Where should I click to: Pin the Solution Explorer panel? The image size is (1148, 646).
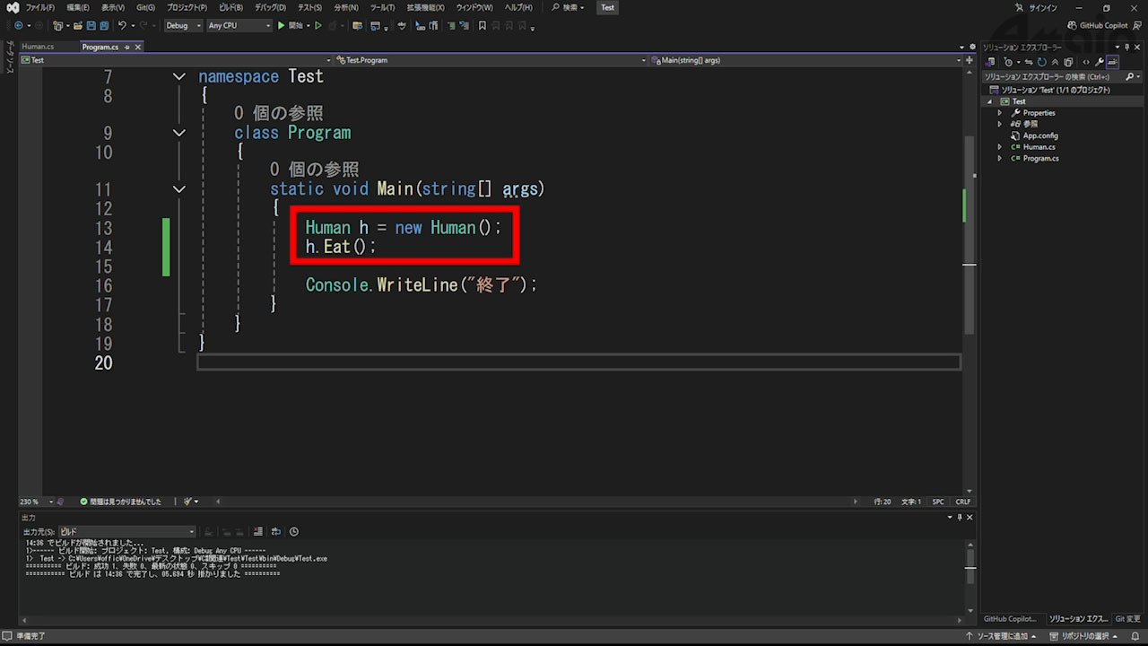[x=1126, y=47]
